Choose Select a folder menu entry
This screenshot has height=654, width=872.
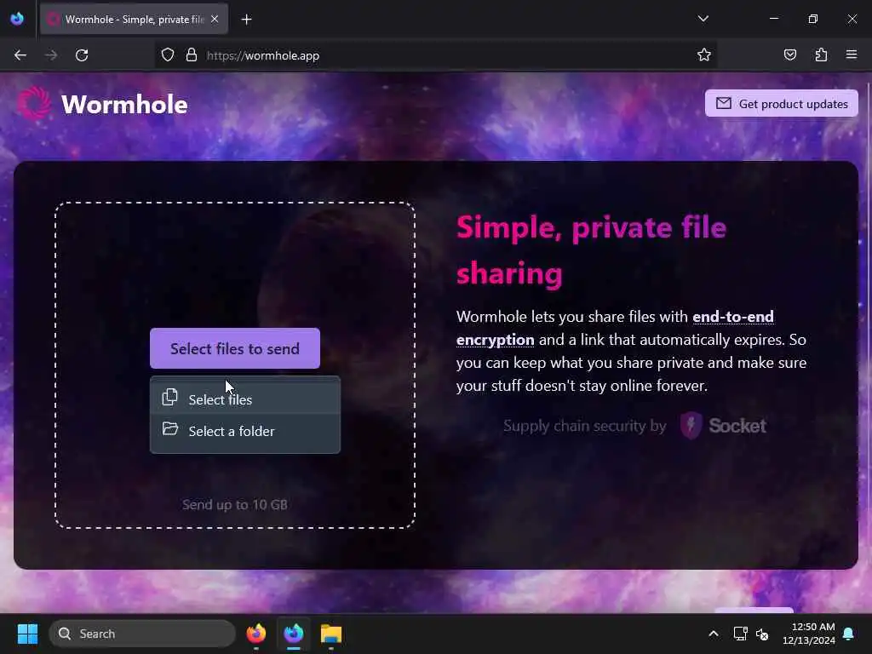(x=245, y=431)
